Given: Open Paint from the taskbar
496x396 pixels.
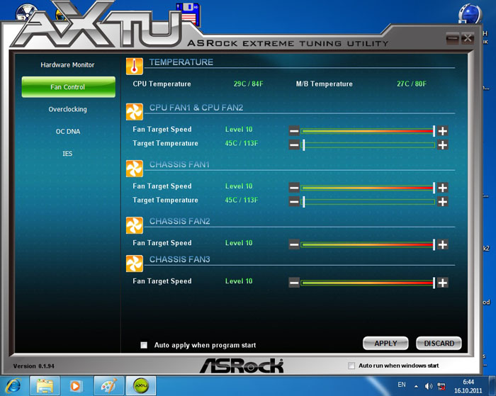Looking at the screenshot, I should pyautogui.click(x=109, y=386).
